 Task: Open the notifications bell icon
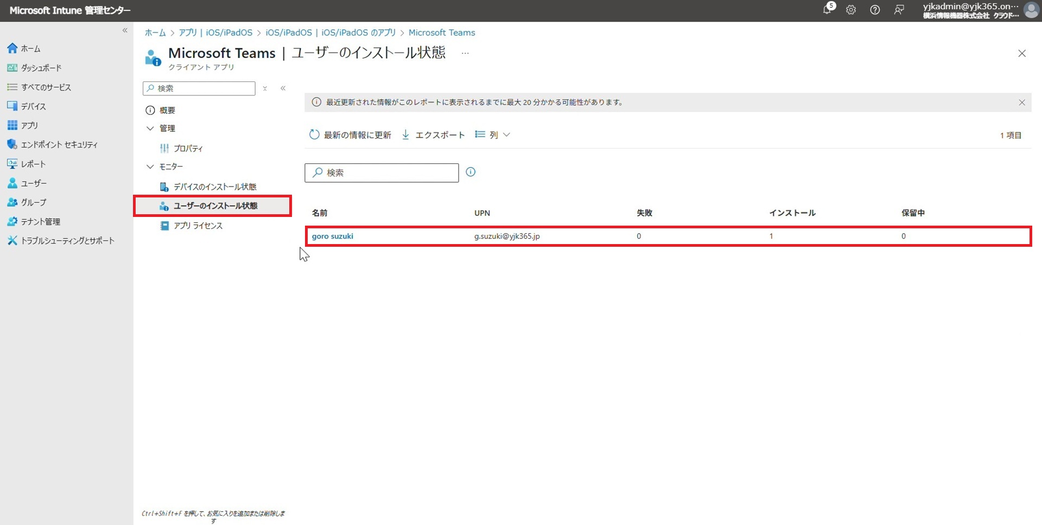point(827,10)
